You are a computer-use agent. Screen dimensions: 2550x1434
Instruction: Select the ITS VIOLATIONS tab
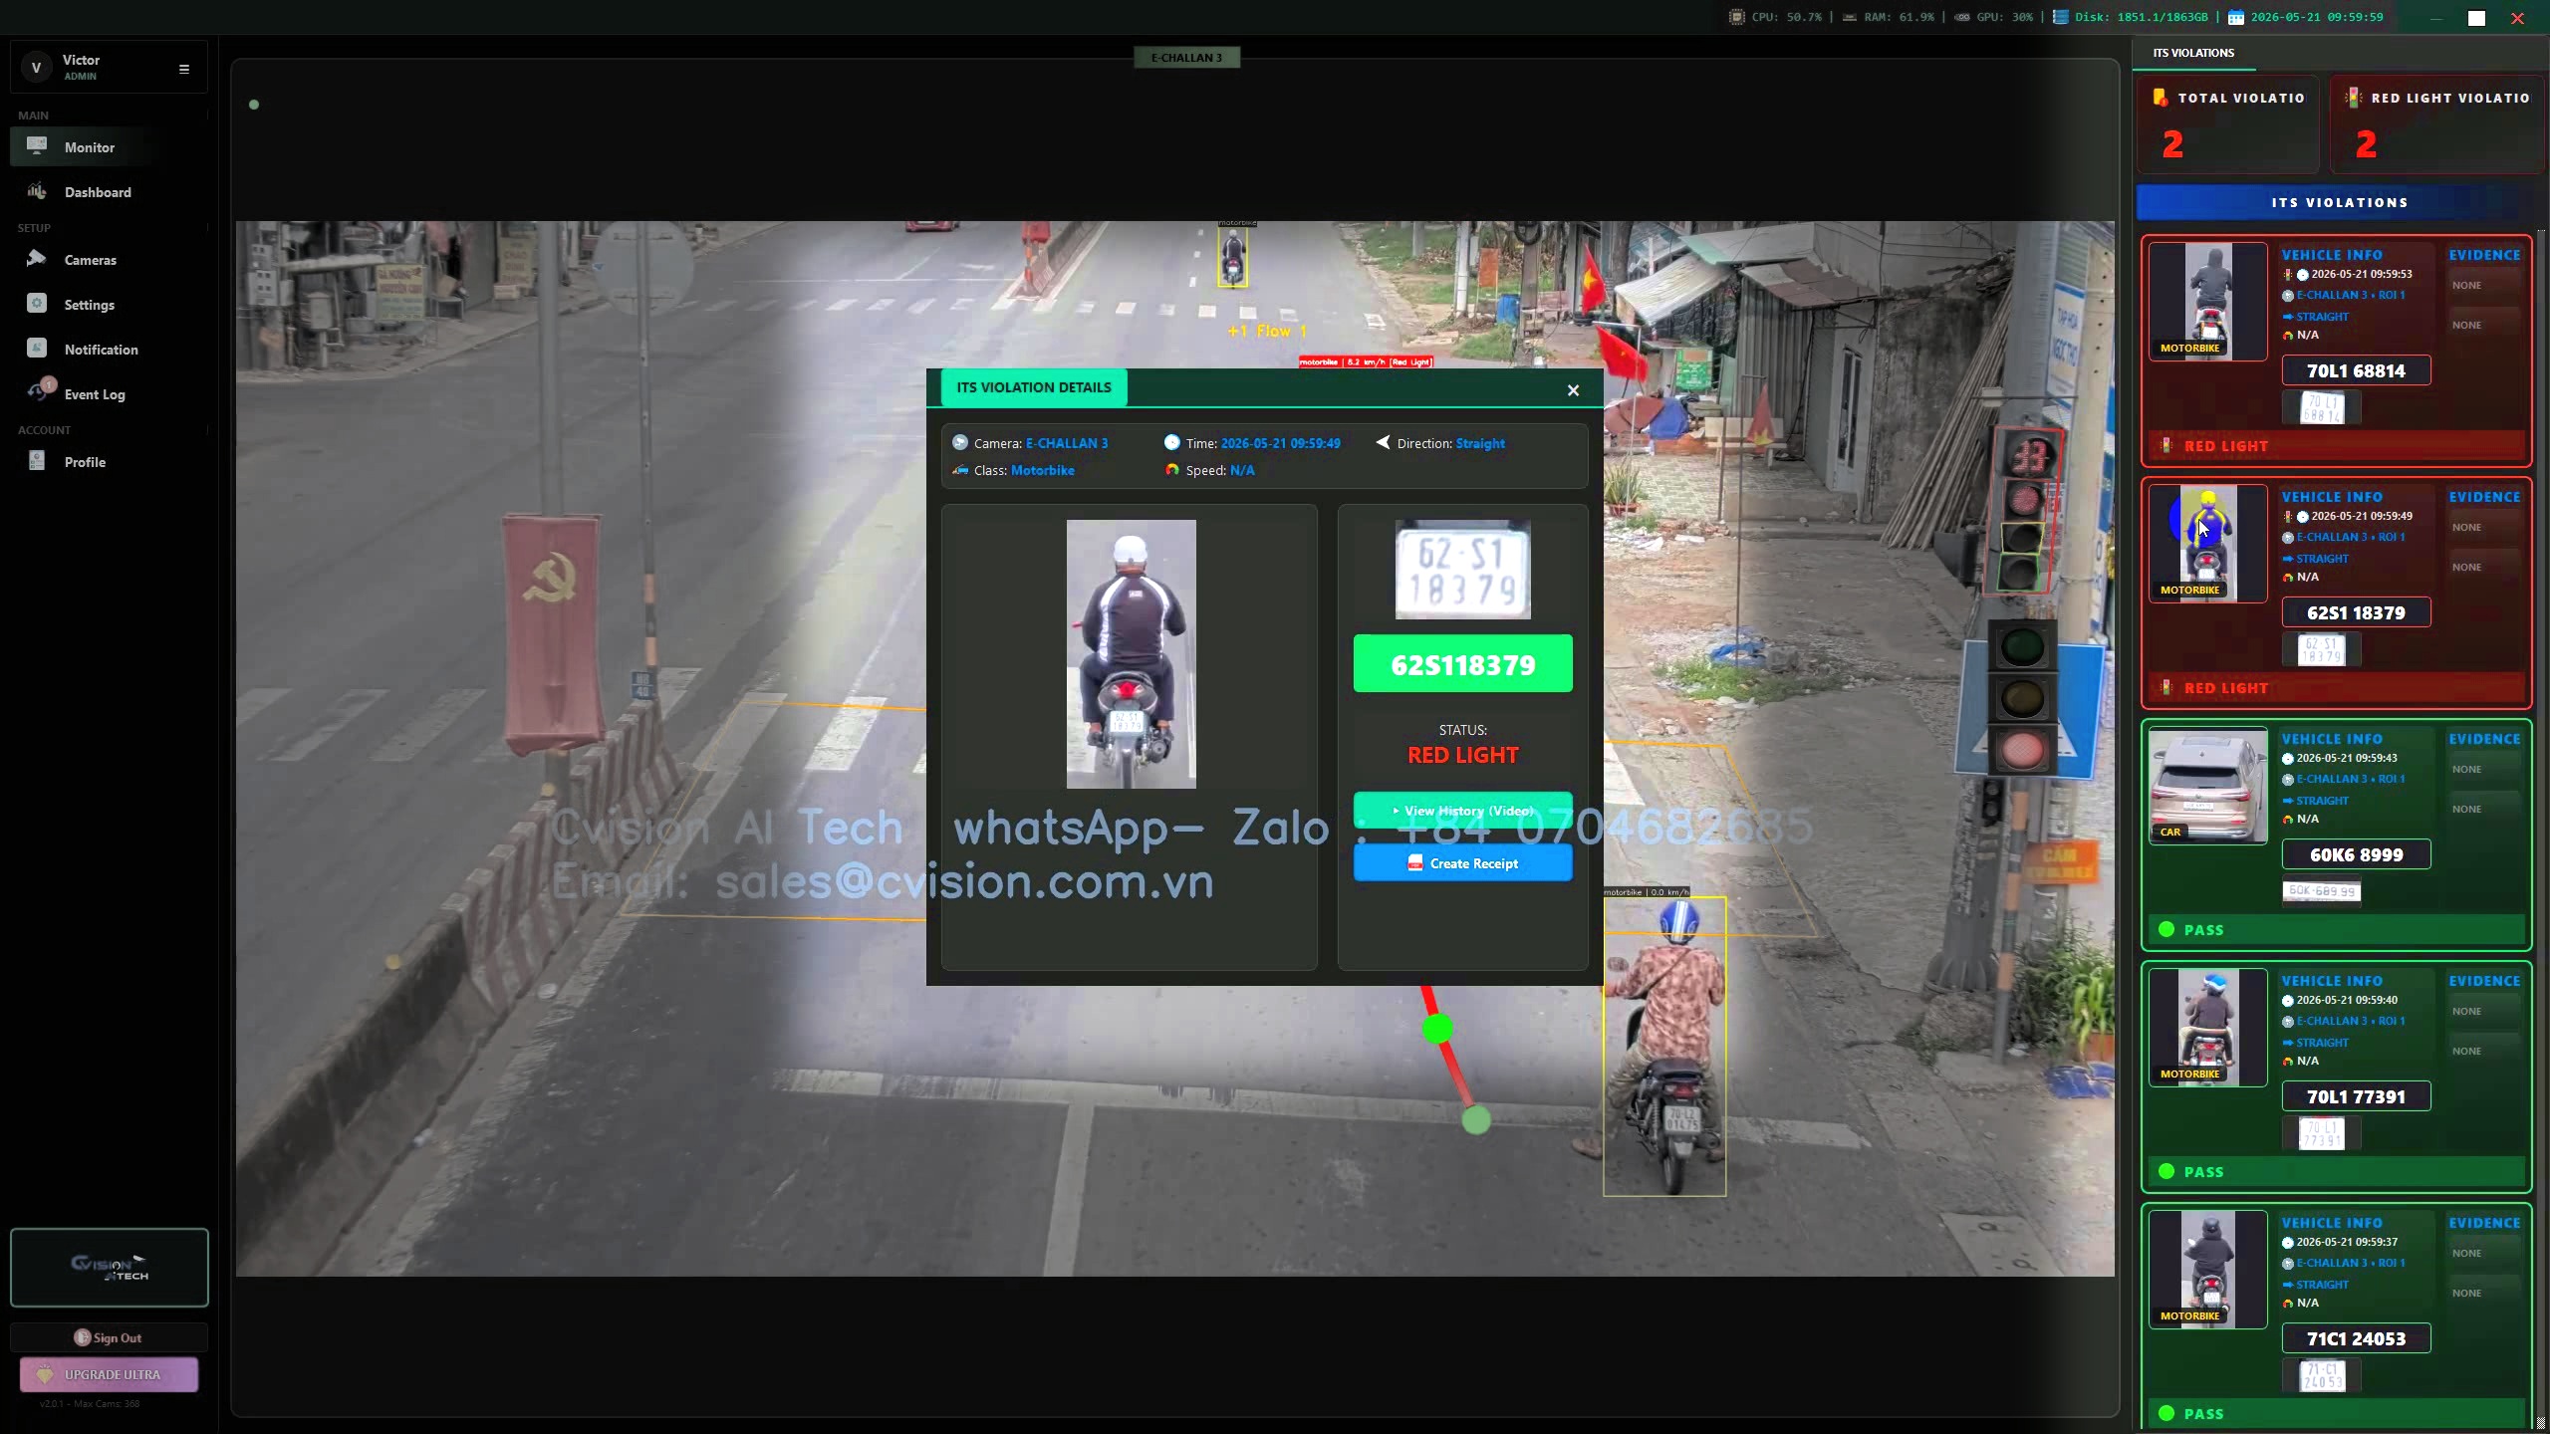2193,53
